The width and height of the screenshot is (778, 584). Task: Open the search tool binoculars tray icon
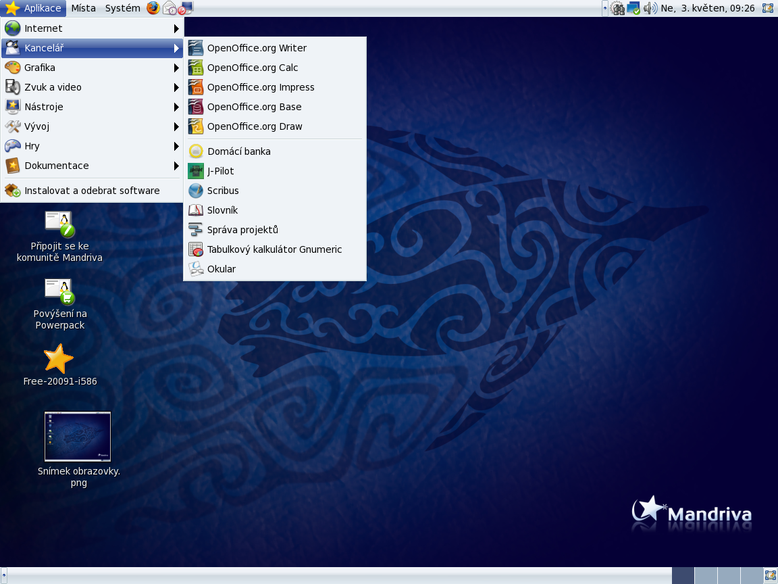617,8
